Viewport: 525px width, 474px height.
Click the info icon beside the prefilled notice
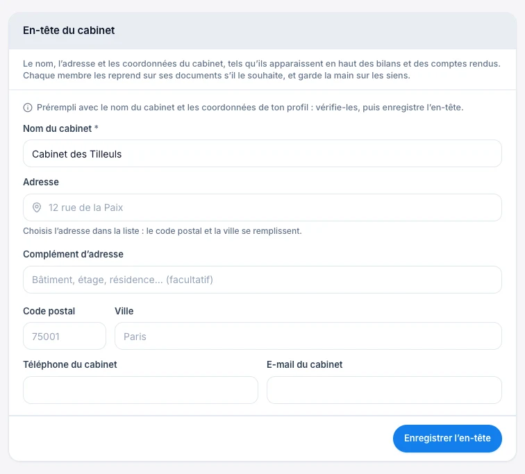(x=28, y=108)
